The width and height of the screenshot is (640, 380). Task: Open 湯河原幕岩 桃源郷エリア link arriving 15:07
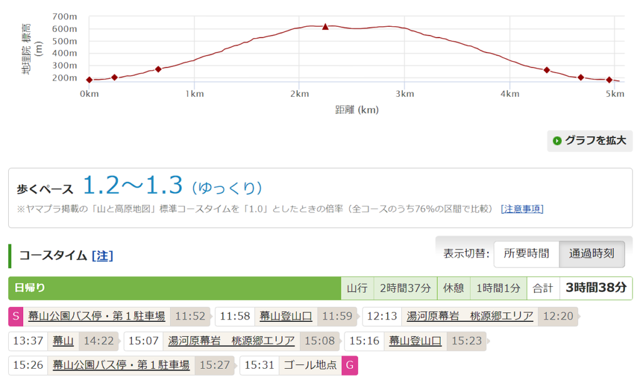click(x=231, y=341)
